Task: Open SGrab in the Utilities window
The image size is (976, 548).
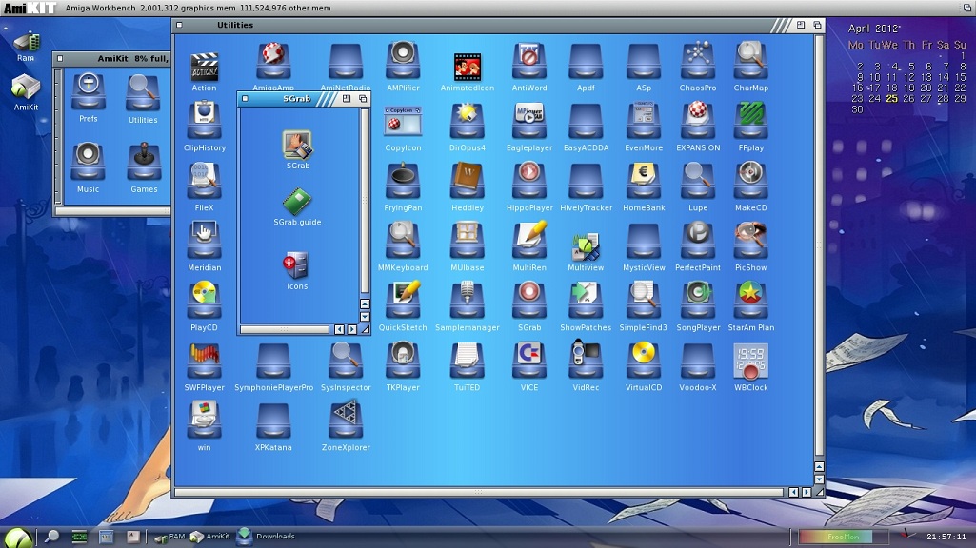Action: point(529,301)
